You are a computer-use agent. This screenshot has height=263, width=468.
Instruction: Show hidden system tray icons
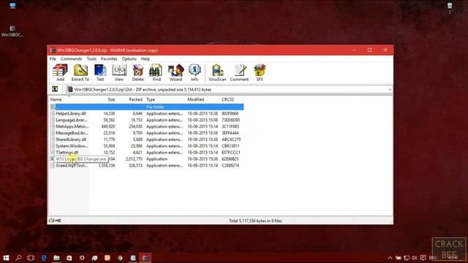coord(390,258)
